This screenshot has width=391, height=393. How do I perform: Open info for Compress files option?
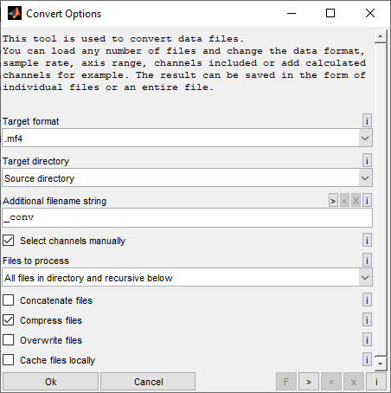[x=367, y=319]
